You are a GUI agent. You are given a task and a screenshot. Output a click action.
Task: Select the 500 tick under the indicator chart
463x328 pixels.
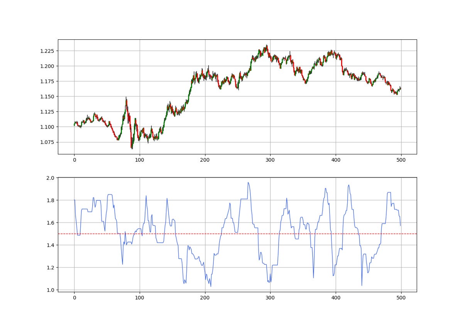point(401,298)
